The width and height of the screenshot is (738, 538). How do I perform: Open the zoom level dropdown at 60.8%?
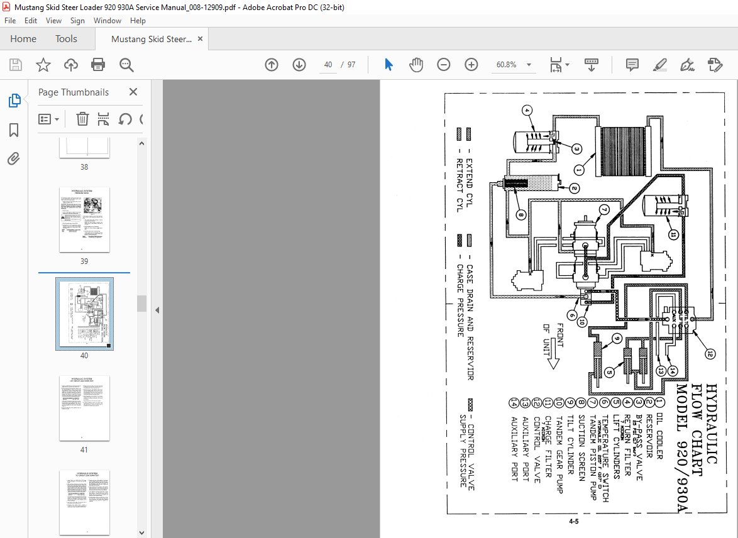tap(529, 65)
